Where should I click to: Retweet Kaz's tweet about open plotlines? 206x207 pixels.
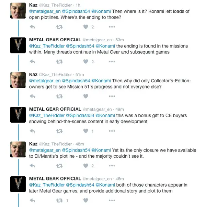59,27
